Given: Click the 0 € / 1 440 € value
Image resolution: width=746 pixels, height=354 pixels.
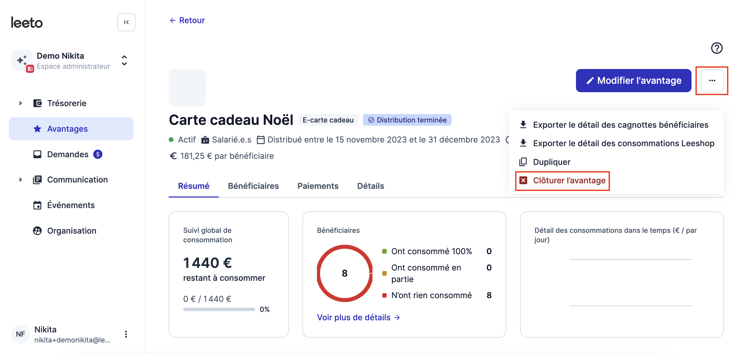Looking at the screenshot, I should [x=207, y=299].
